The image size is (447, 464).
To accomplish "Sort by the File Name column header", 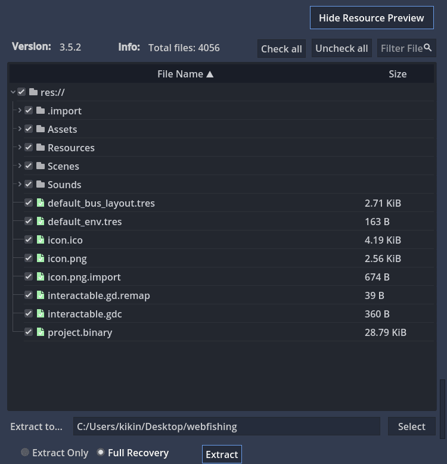I will 185,74.
